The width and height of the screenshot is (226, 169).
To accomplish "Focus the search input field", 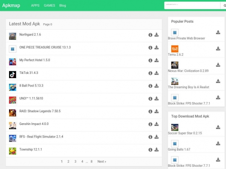I will point(192,6).
